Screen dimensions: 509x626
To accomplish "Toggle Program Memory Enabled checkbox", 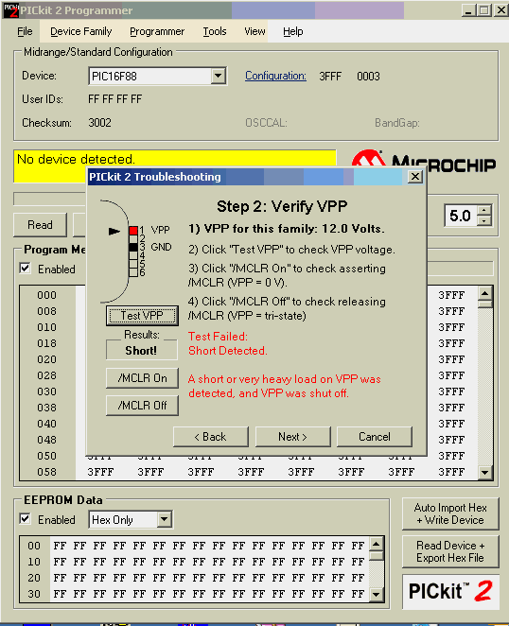I will coord(25,269).
